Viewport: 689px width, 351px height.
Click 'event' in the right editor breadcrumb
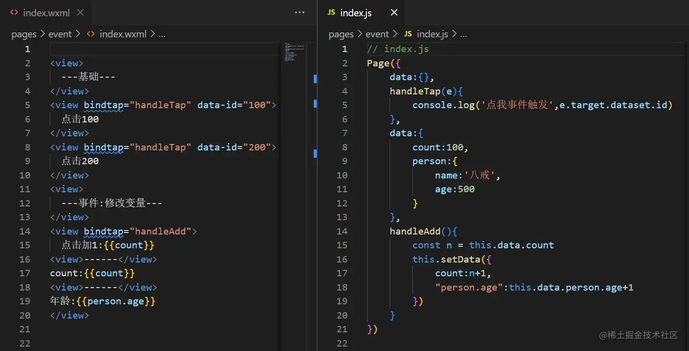point(377,34)
